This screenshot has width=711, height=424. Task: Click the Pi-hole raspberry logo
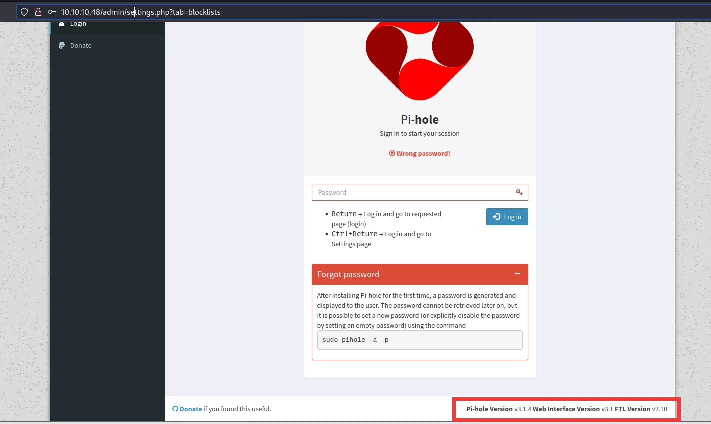420,61
